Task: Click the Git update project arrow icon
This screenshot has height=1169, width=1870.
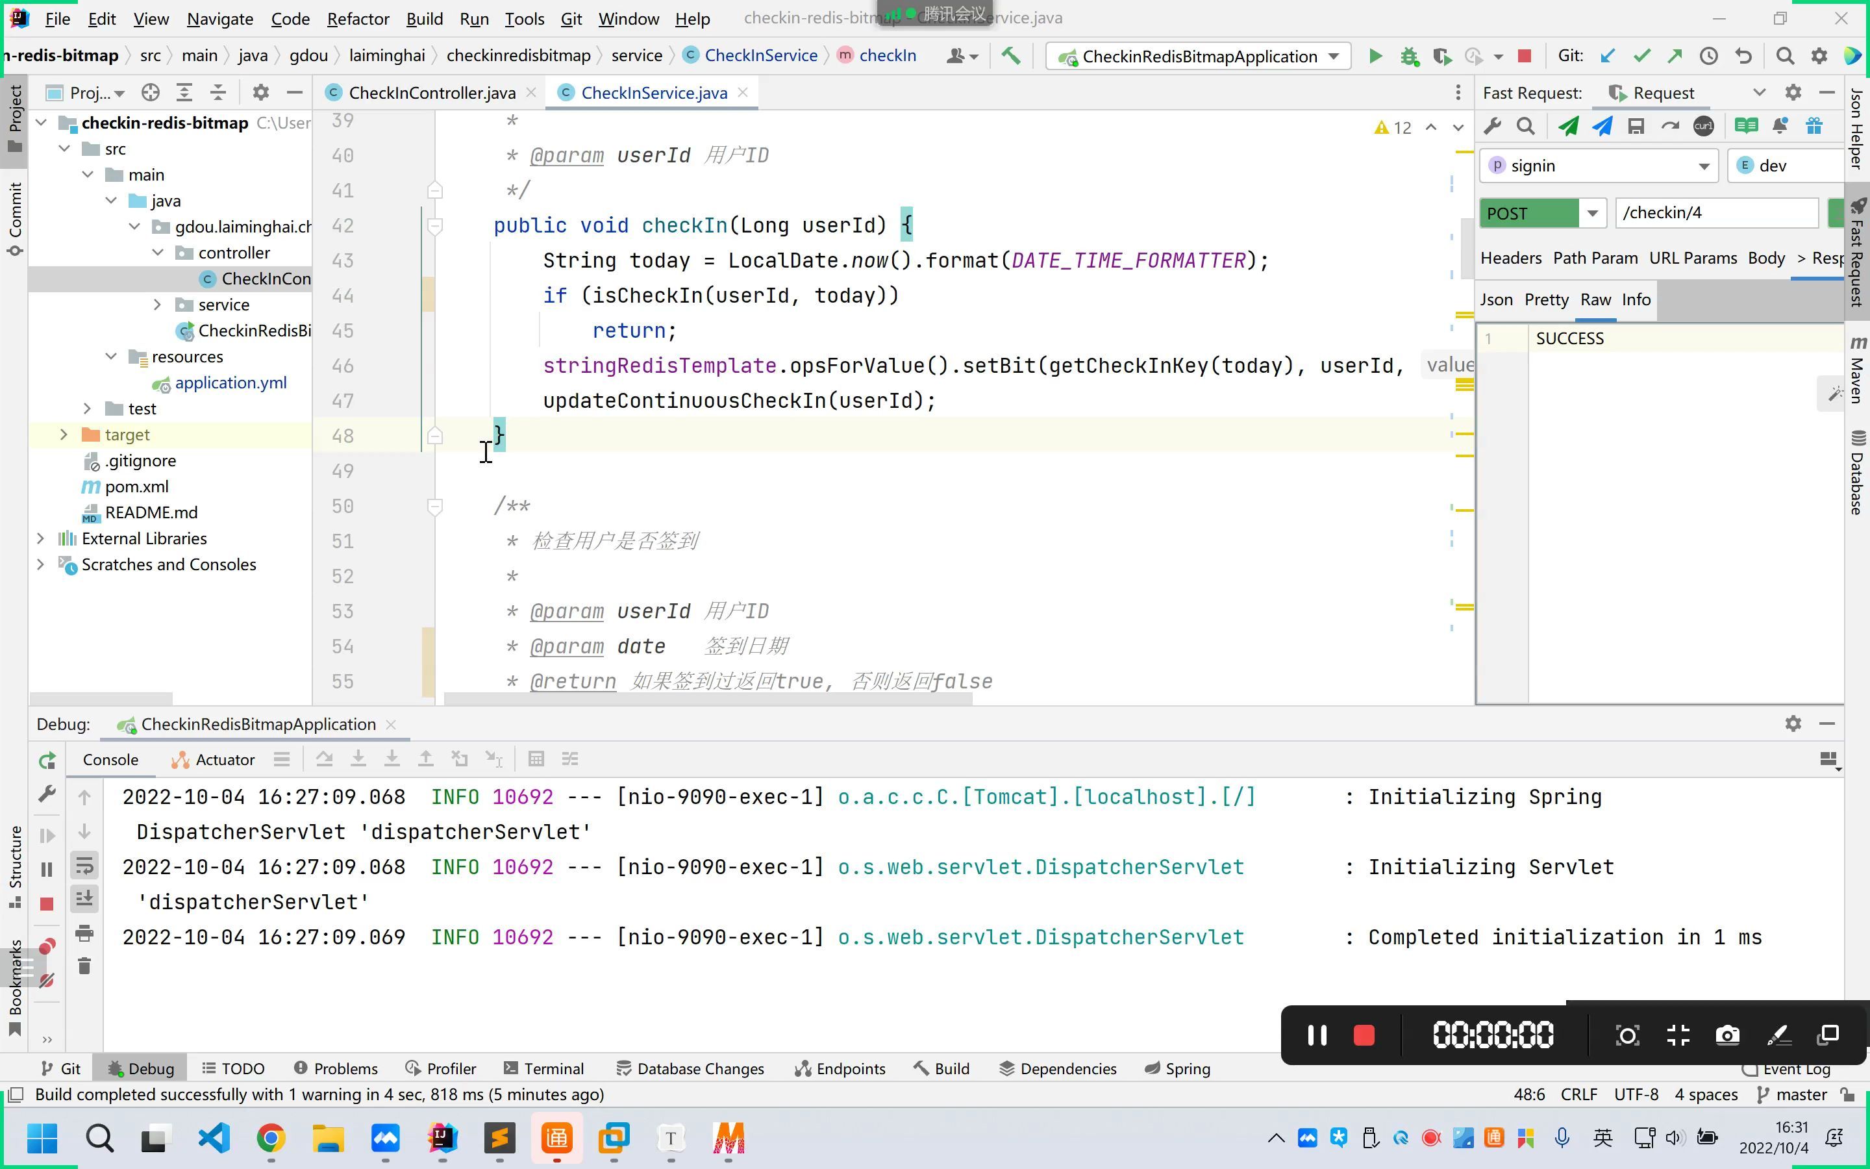Action: pyautogui.click(x=1608, y=56)
